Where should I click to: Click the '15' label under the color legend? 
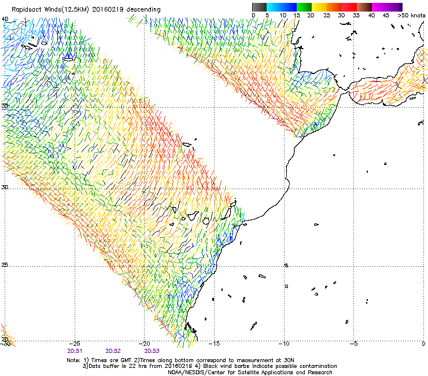(297, 15)
